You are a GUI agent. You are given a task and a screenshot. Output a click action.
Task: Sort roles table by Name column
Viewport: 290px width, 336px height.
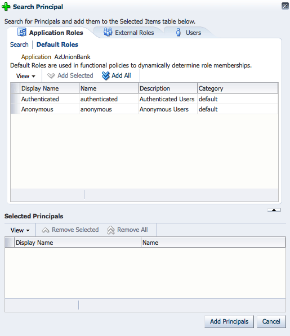coord(109,88)
